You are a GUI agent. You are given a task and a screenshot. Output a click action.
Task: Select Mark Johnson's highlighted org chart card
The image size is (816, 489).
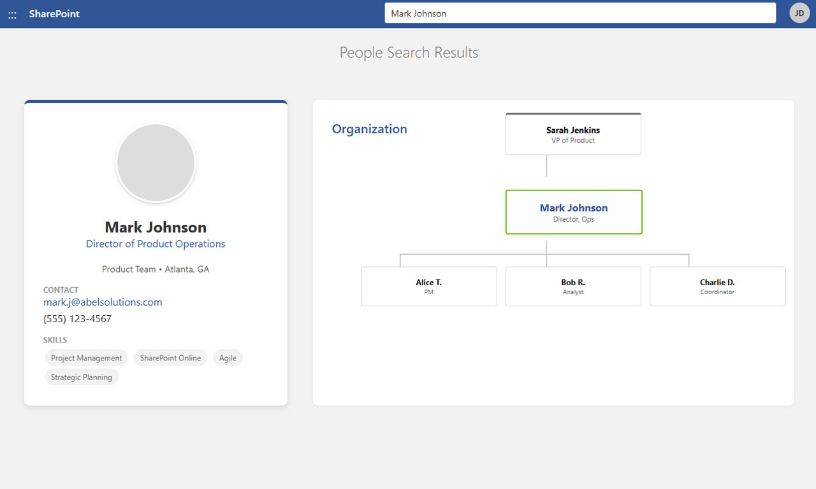click(x=573, y=212)
